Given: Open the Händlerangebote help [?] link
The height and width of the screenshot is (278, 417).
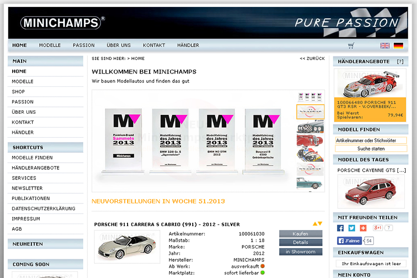Looking at the screenshot, I should (x=400, y=61).
